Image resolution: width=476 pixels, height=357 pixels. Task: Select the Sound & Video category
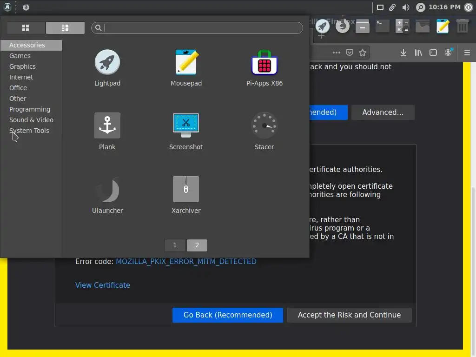[31, 120]
